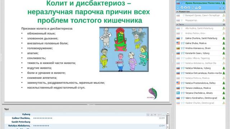Click the minus circle icon in the presenter toolbar
230x129 pixels.
click(200, 8)
